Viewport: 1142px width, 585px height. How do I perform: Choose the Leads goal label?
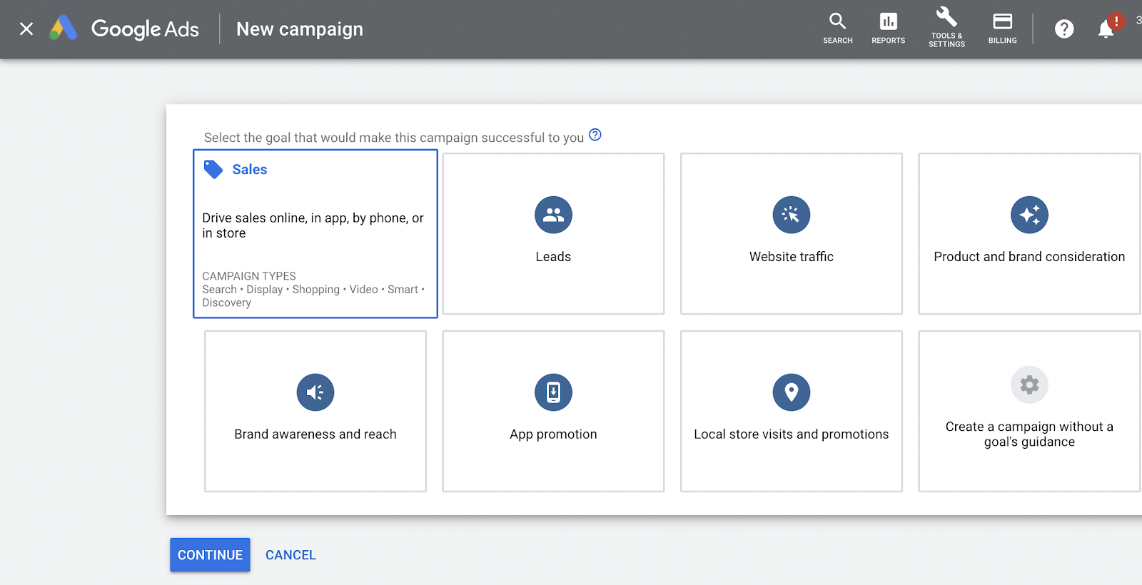(x=553, y=257)
